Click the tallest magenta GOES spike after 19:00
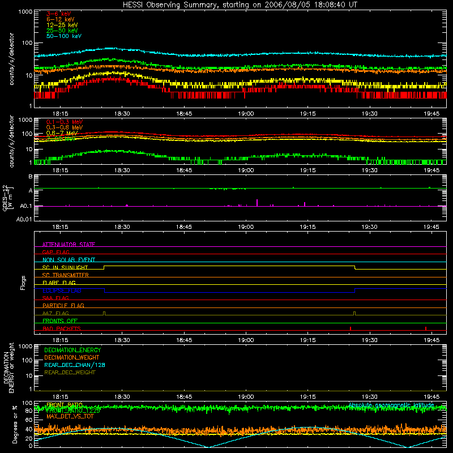Image resolution: width=453 pixels, height=453 pixels. click(257, 203)
